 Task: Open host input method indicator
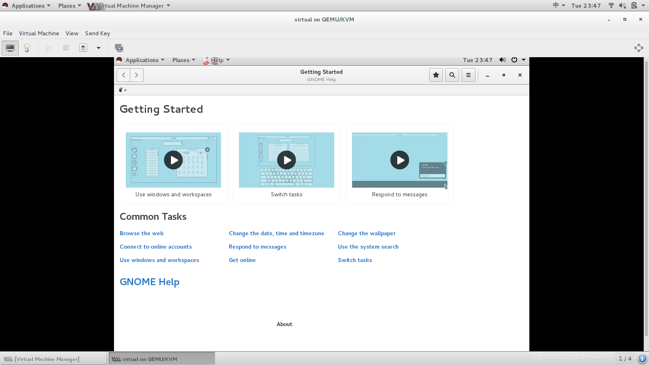[x=559, y=5]
